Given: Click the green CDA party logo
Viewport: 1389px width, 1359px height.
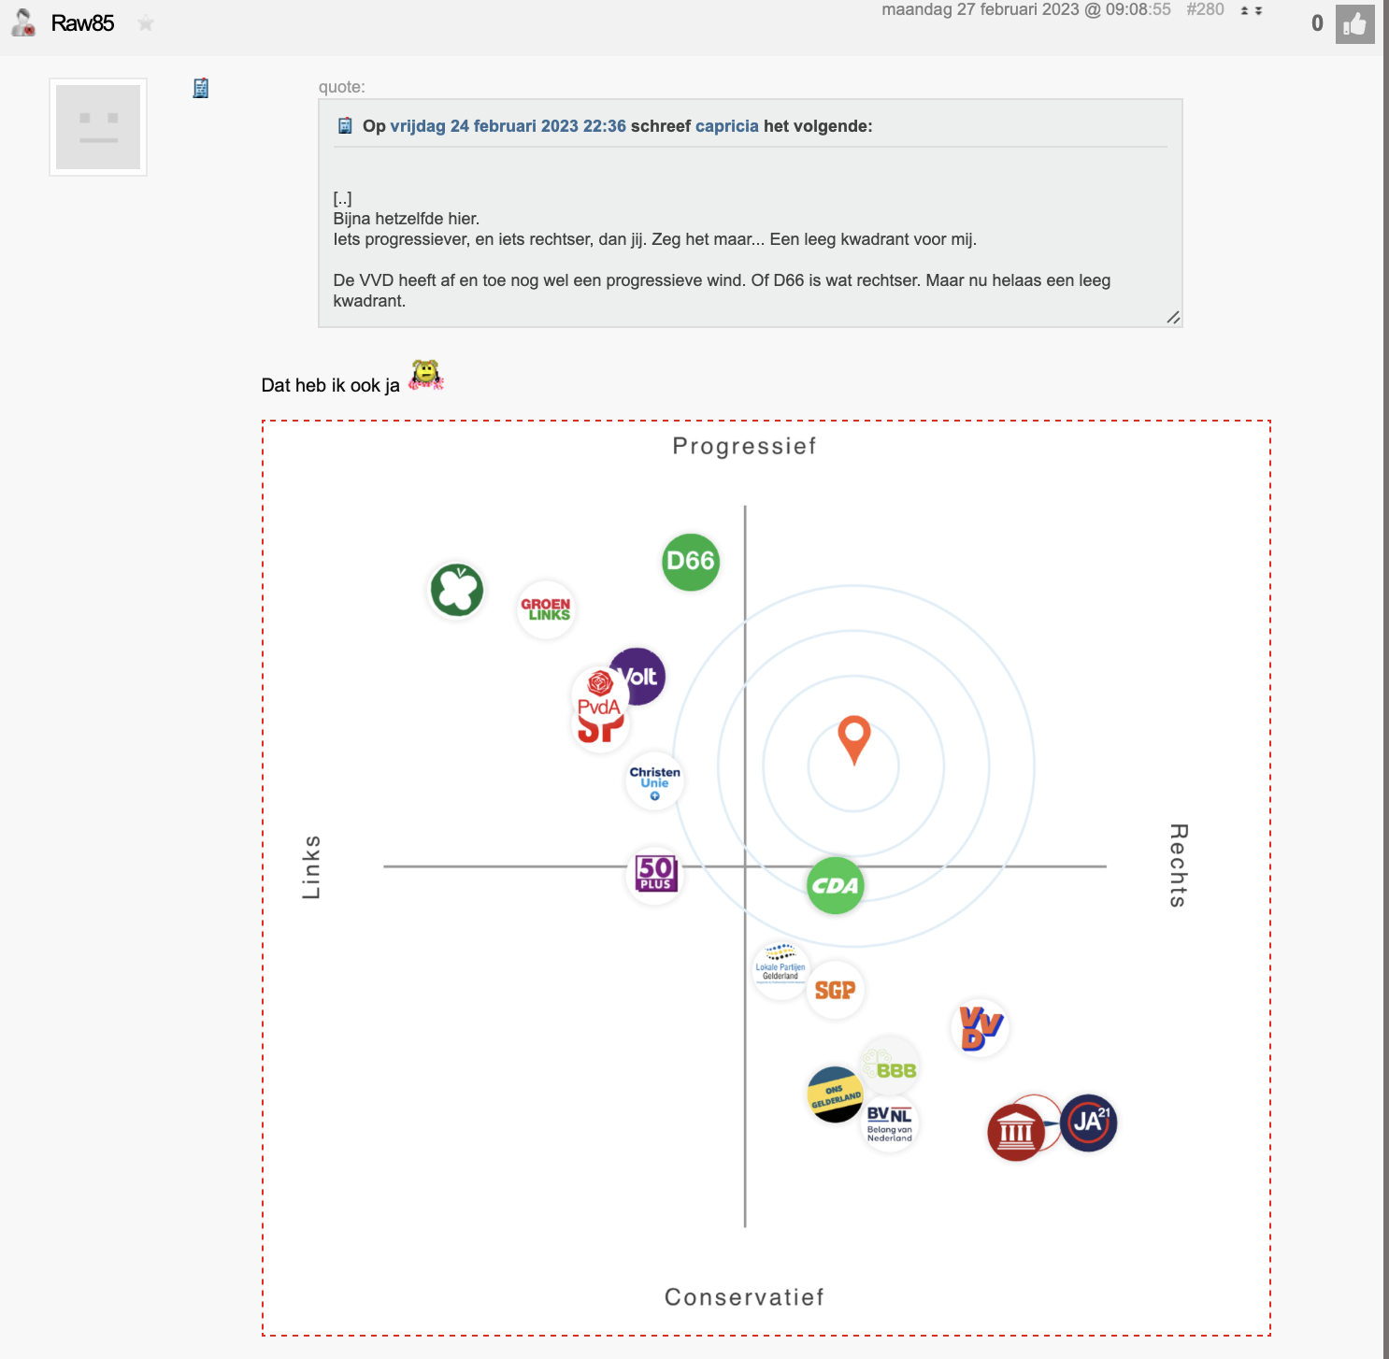Looking at the screenshot, I should pos(835,885).
